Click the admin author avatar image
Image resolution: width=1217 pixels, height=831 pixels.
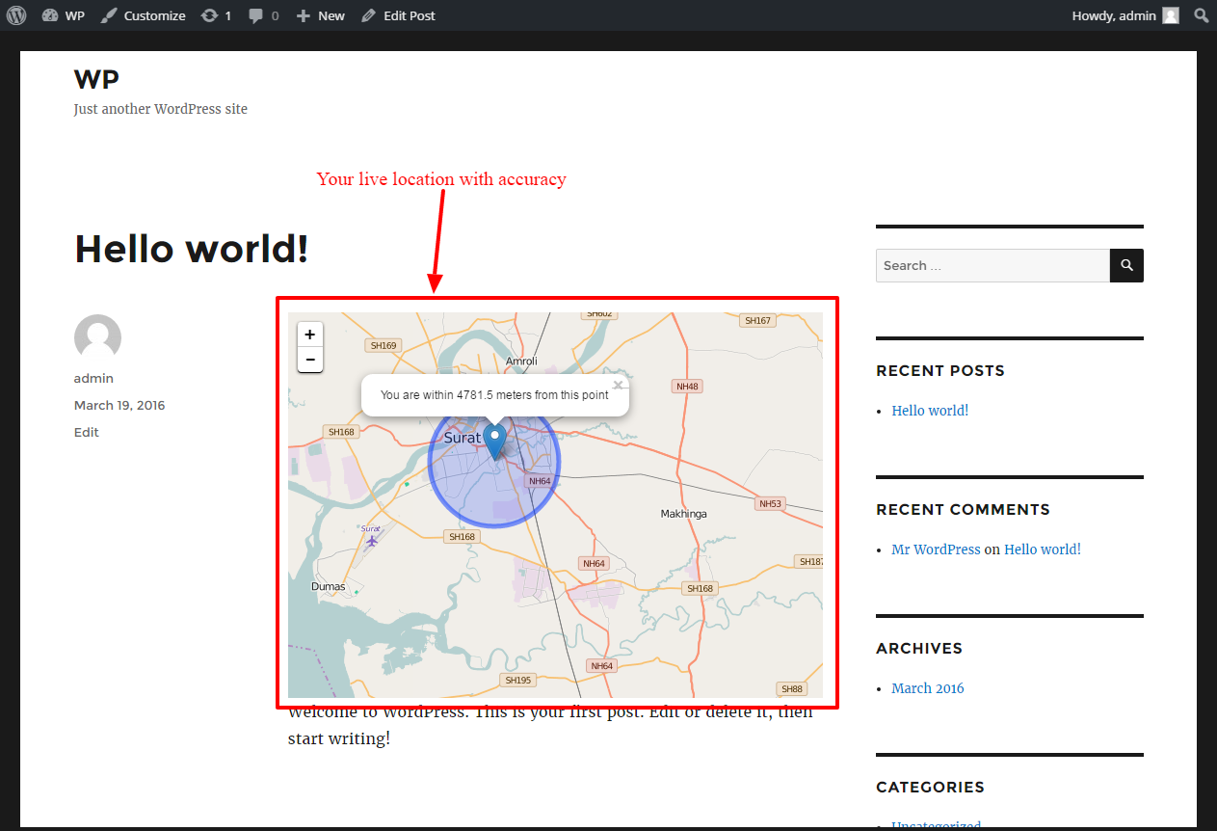click(x=97, y=337)
